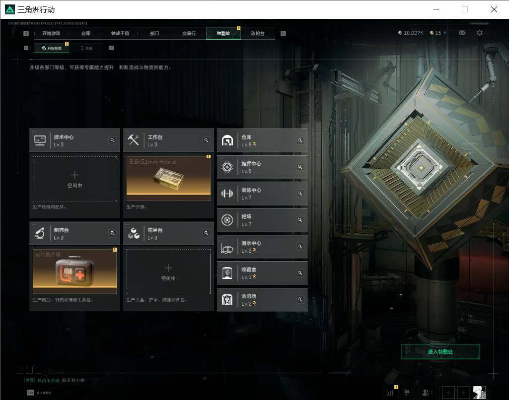509x400 pixels.
Task: Select the 升级制造 sub-tab
Action: pyautogui.click(x=52, y=48)
